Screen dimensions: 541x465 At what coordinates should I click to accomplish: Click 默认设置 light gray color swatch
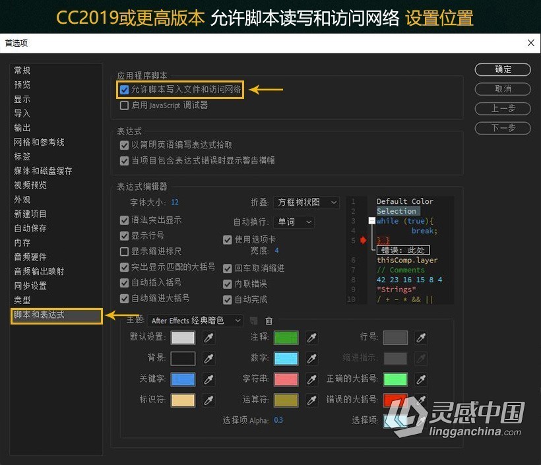tap(183, 338)
